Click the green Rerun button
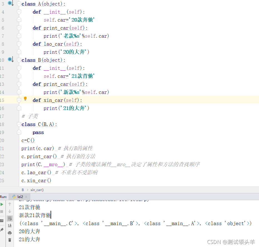This screenshot has width=259, height=247. 2,204
